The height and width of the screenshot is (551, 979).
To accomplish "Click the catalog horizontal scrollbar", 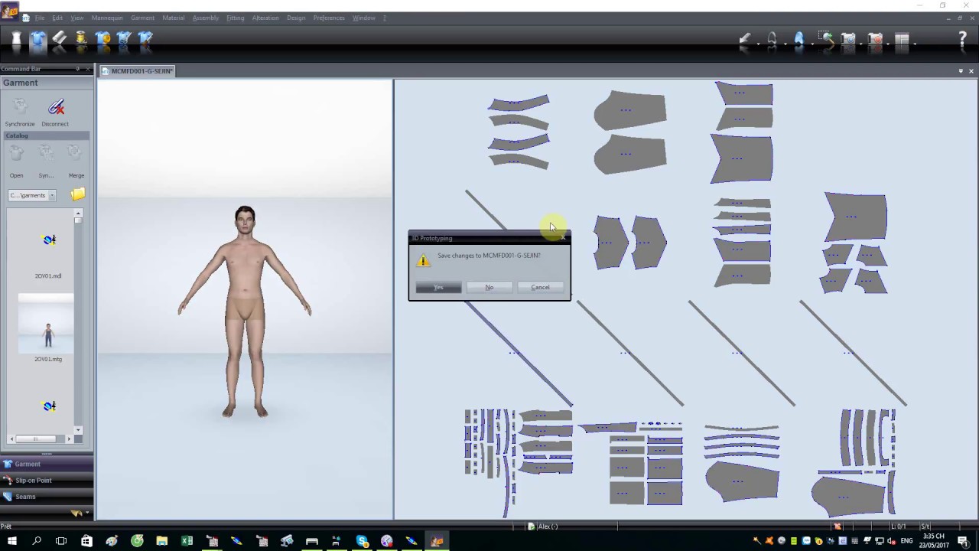I will point(40,439).
